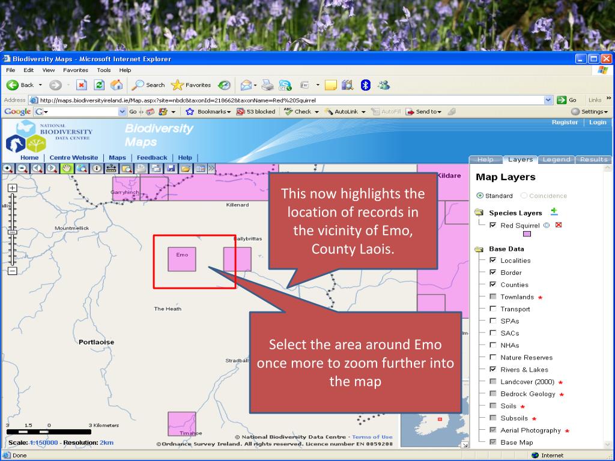Go to next map extent
The image size is (615, 461).
[52, 169]
